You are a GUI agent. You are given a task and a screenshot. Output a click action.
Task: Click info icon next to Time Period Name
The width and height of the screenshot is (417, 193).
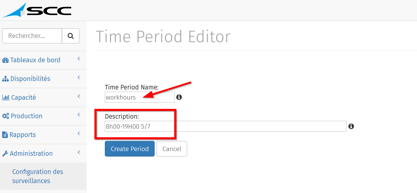tap(179, 97)
